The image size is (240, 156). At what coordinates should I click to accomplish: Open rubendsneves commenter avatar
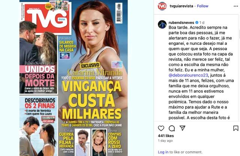(x=162, y=24)
